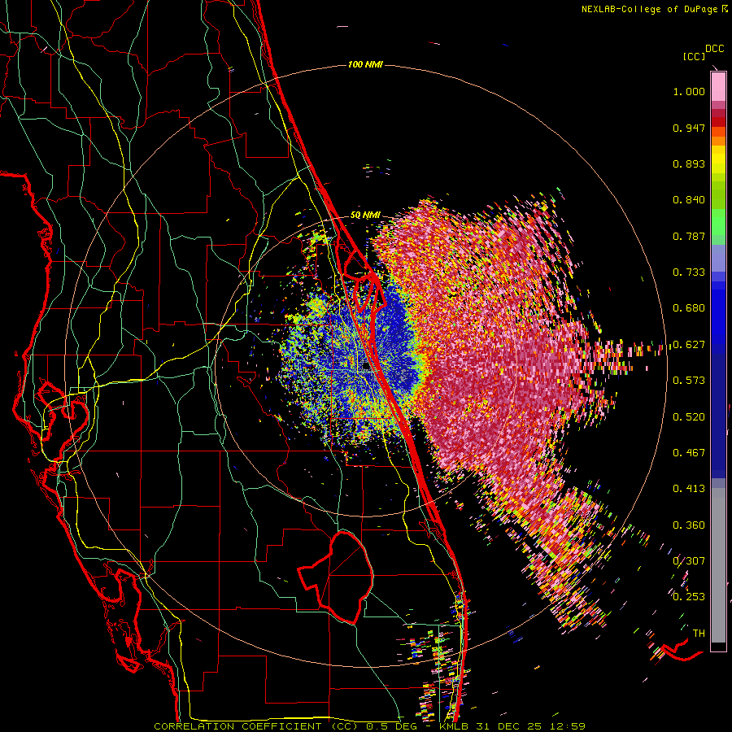Click the 0.627 scale value
Viewport: 732px width, 732px height.
coord(689,345)
